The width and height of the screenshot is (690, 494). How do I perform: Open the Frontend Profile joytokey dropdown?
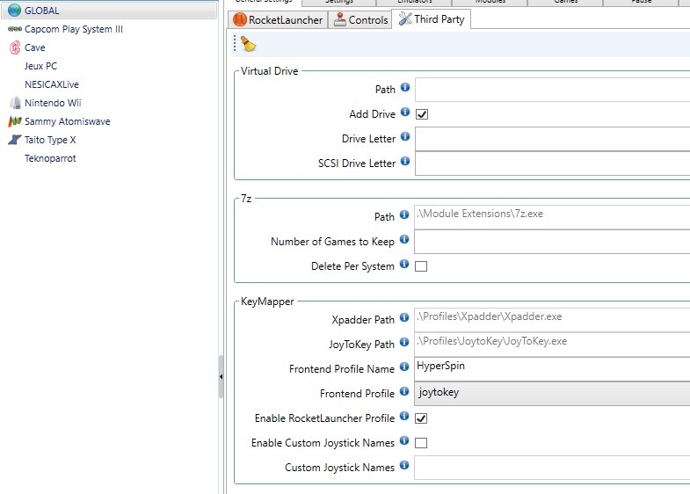coord(552,393)
